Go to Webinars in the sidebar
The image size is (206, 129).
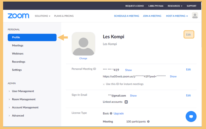click(18, 54)
